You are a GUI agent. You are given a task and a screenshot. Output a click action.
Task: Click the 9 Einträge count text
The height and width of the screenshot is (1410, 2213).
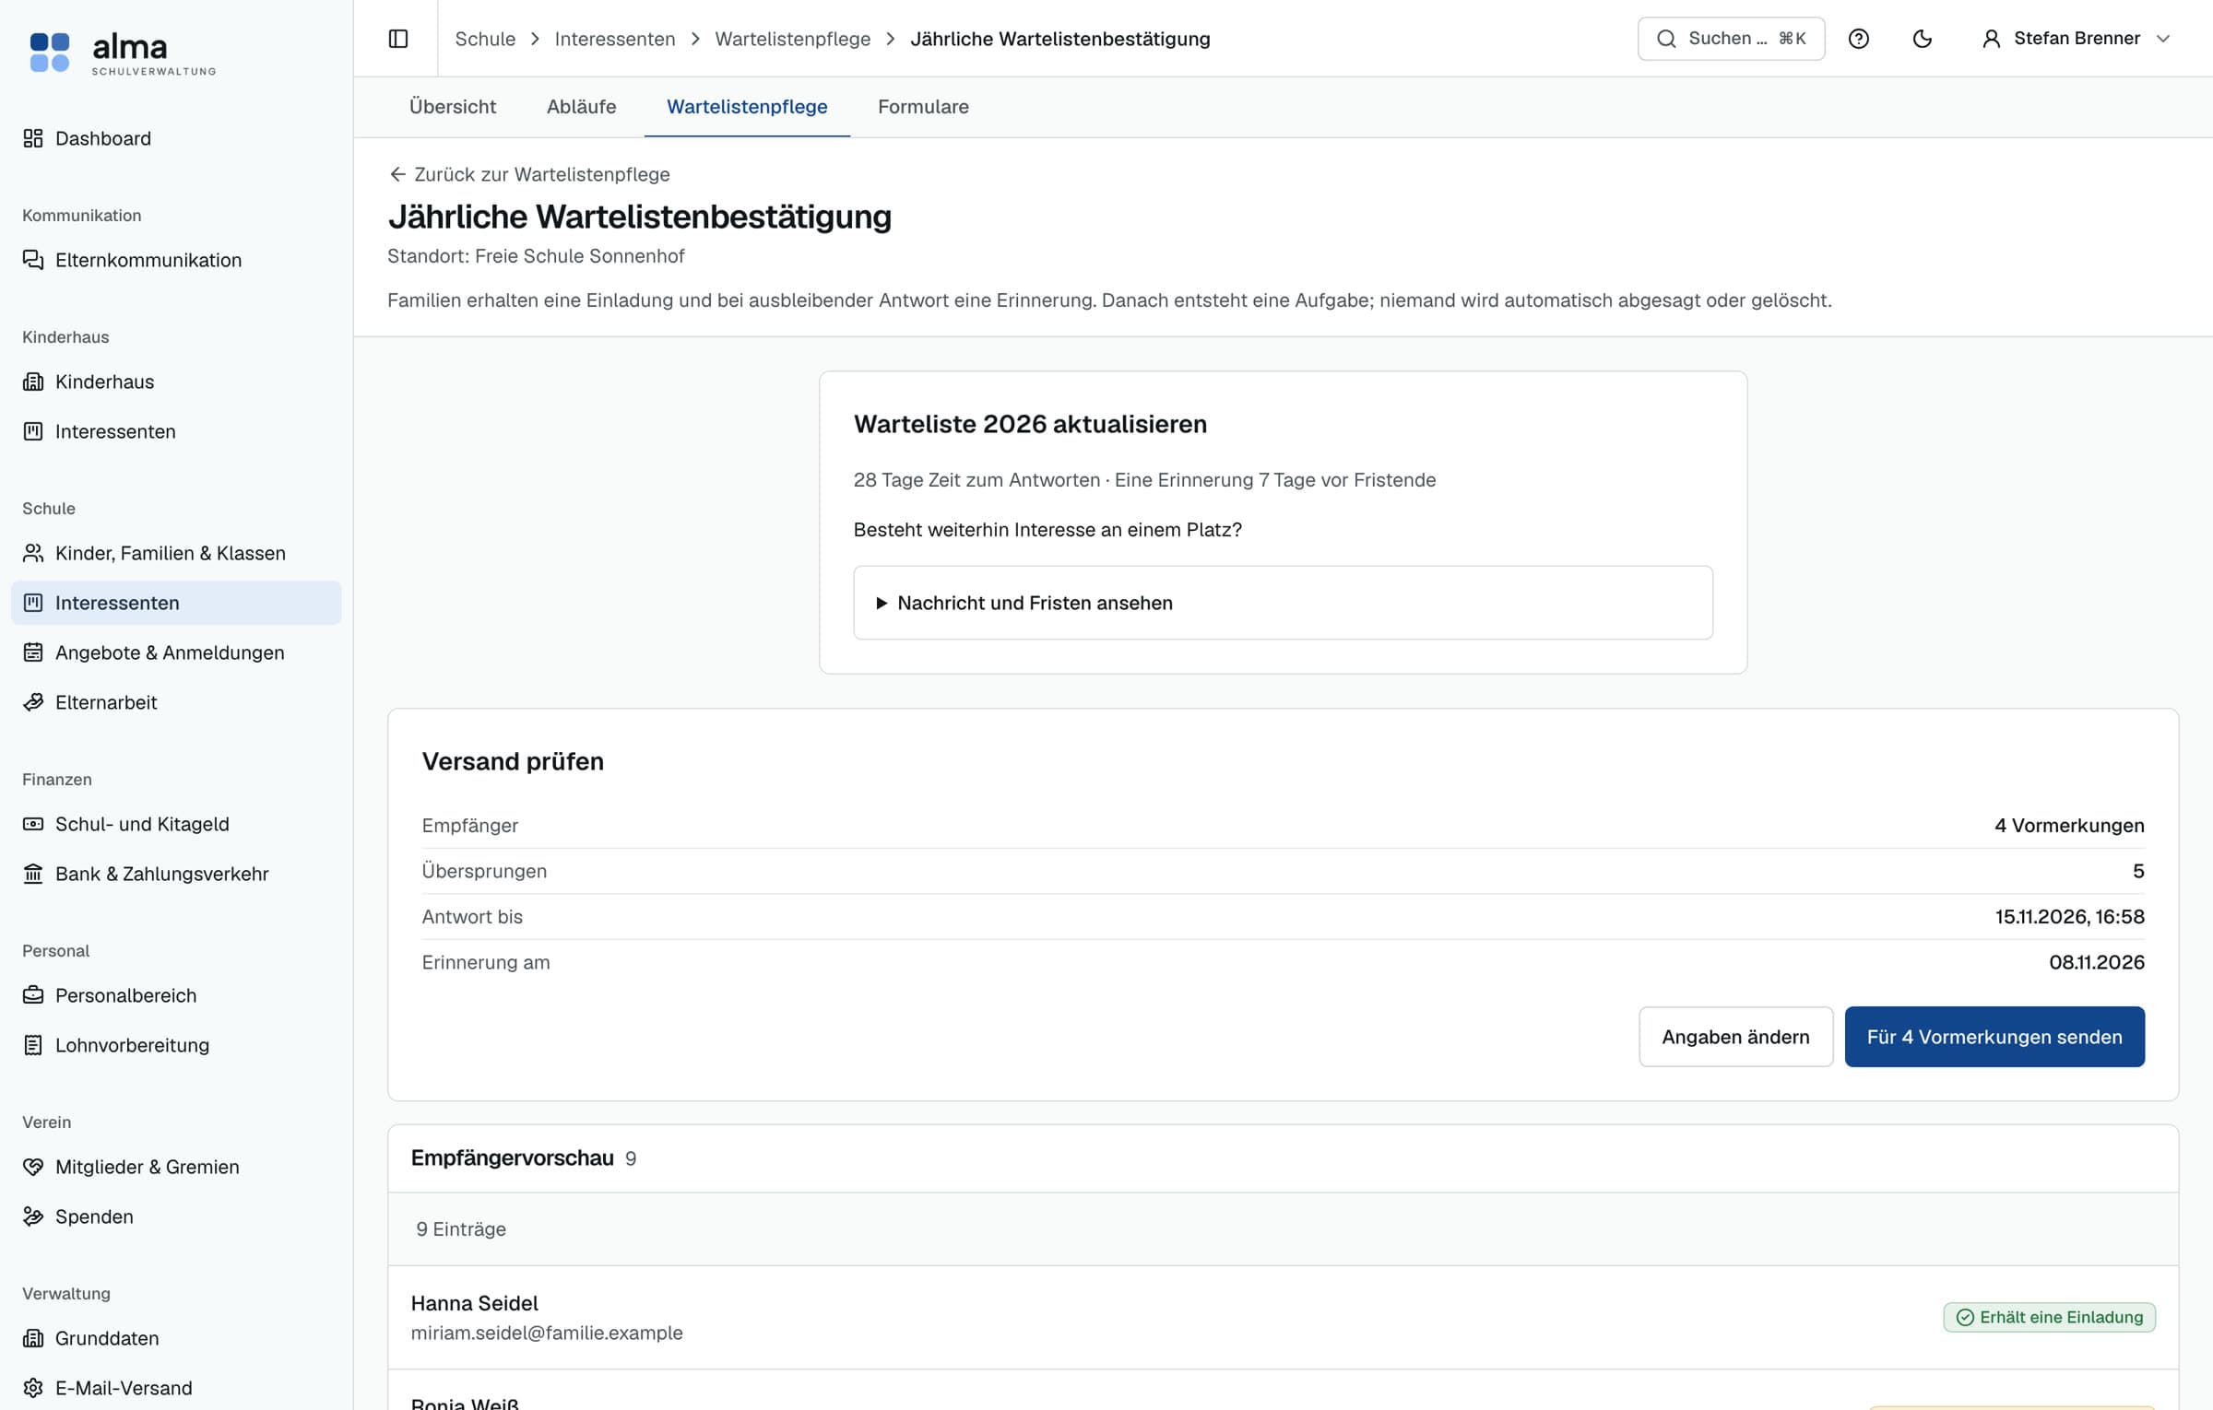(461, 1229)
